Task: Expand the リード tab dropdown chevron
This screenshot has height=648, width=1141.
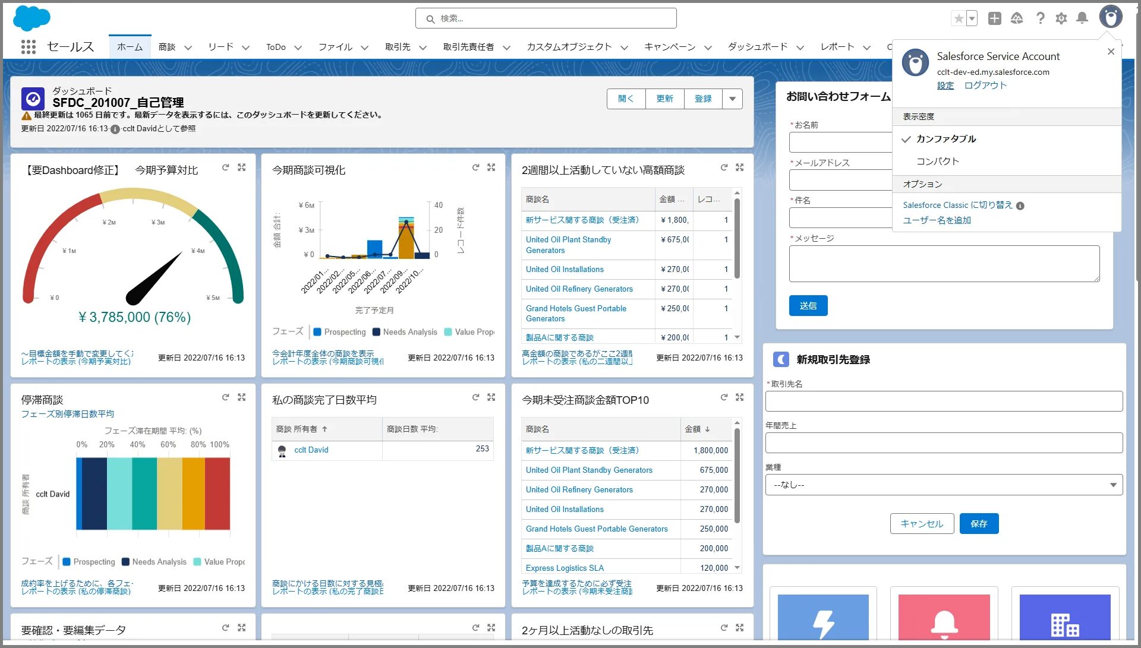Action: click(x=245, y=48)
